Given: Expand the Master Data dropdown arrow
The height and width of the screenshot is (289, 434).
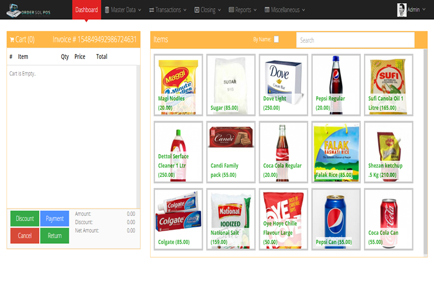Looking at the screenshot, I should pos(139,11).
